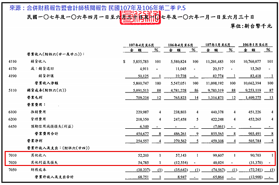Pick selling expense 229,987
Image resolution: width=279 pixels, height=185 pixels.
pos(142,112)
